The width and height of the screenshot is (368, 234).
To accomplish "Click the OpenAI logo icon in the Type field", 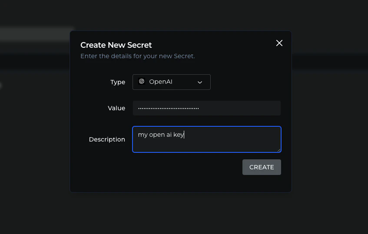I will (142, 81).
